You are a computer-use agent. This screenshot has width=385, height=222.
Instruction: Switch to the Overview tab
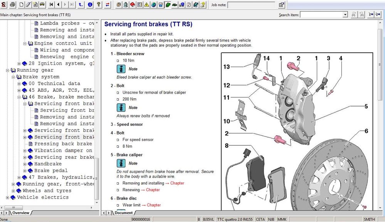[x=21, y=213]
